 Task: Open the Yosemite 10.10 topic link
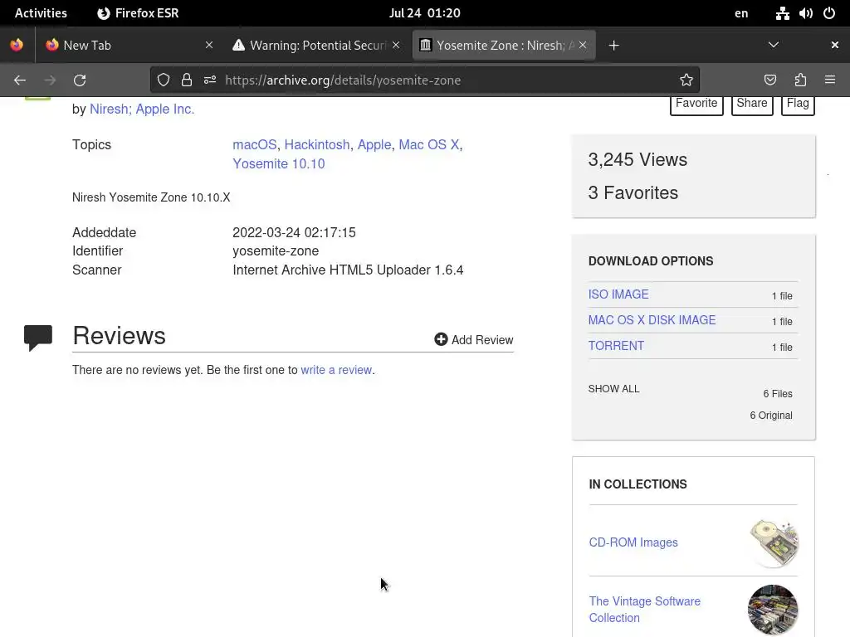(279, 163)
